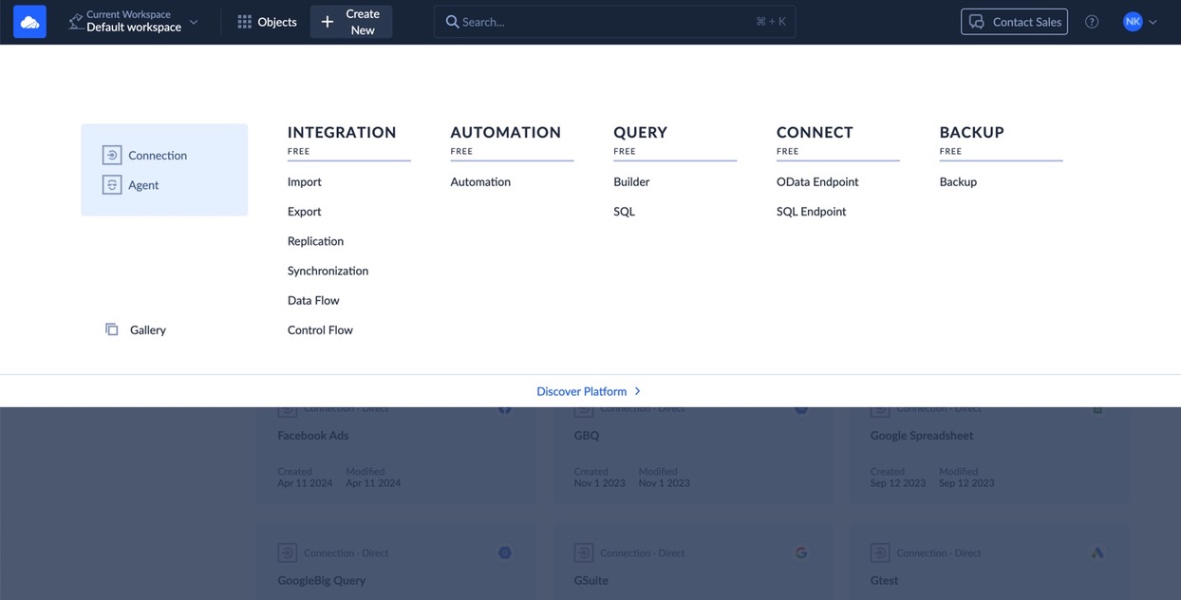
Task: Choose OData Endpoint under Connect
Action: (x=817, y=181)
